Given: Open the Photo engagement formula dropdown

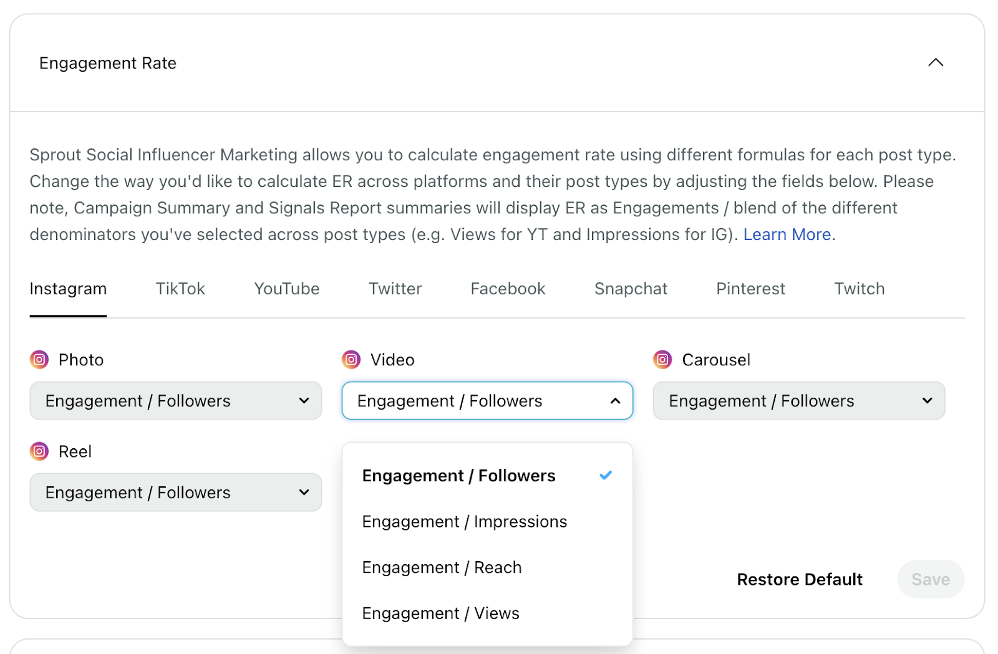Looking at the screenshot, I should tap(176, 401).
